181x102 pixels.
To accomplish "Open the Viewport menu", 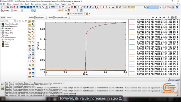I will point(16,4).
